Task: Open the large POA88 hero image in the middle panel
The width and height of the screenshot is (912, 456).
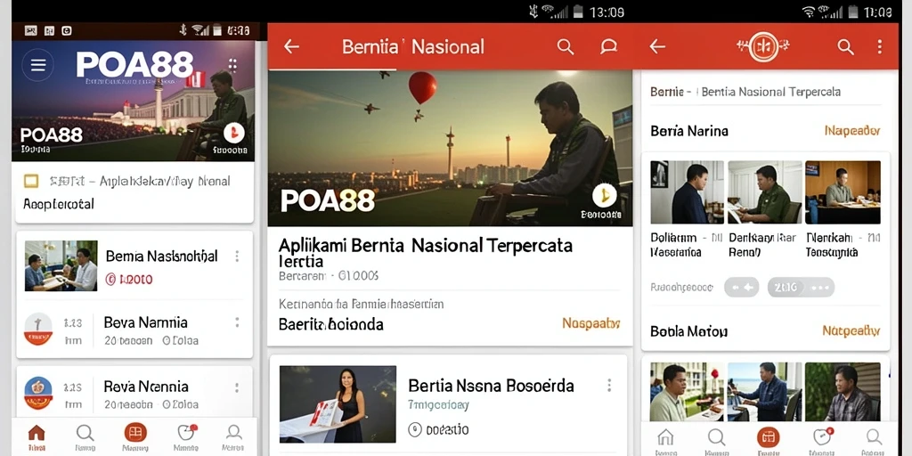Action: (x=450, y=149)
